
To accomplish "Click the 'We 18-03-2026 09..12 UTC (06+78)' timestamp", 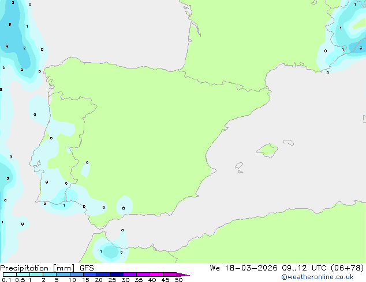I will [287, 268].
